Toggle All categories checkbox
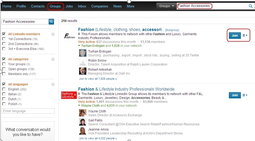Viewport: 255px width, 141px height. [x=4, y=59]
